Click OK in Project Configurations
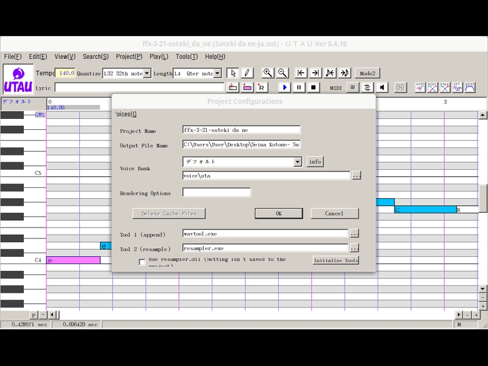The image size is (488, 366). pos(279,213)
